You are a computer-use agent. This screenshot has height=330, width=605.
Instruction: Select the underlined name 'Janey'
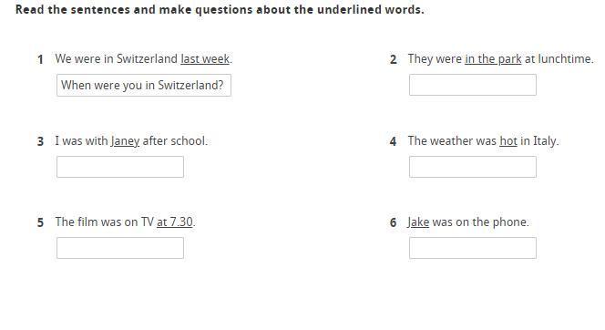[125, 141]
